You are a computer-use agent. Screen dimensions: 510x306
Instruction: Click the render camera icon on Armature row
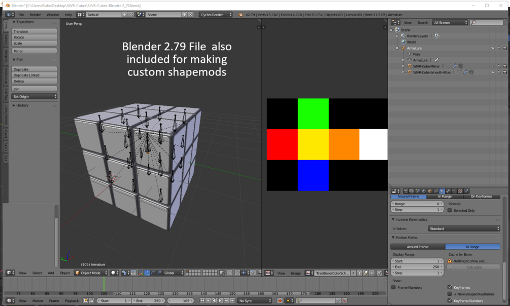tap(505, 48)
